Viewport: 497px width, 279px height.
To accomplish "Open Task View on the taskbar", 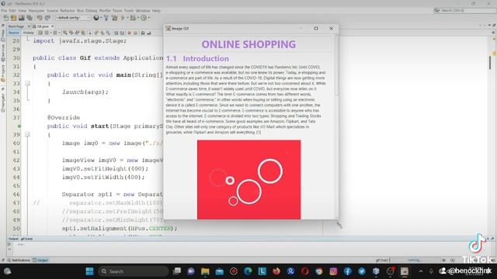I will 176,271.
